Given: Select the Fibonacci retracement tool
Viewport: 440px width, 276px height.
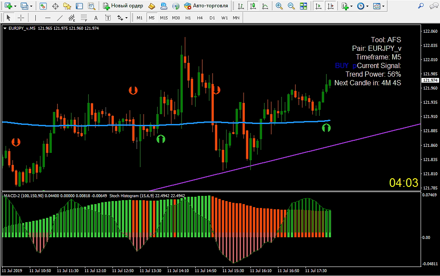Looking at the screenshot, I should click(84, 18).
